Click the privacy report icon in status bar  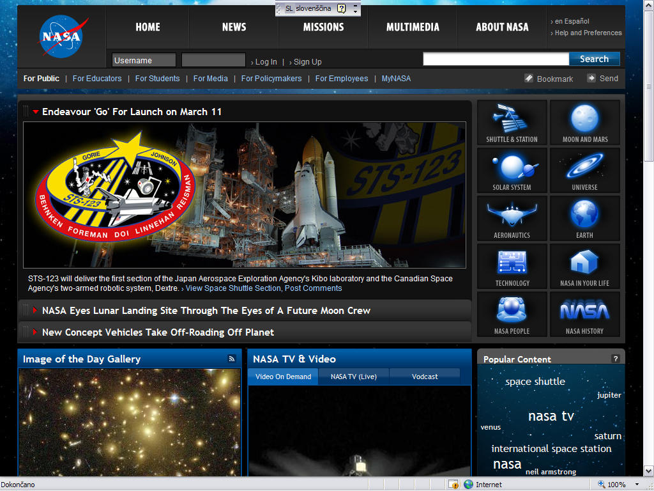tap(453, 485)
